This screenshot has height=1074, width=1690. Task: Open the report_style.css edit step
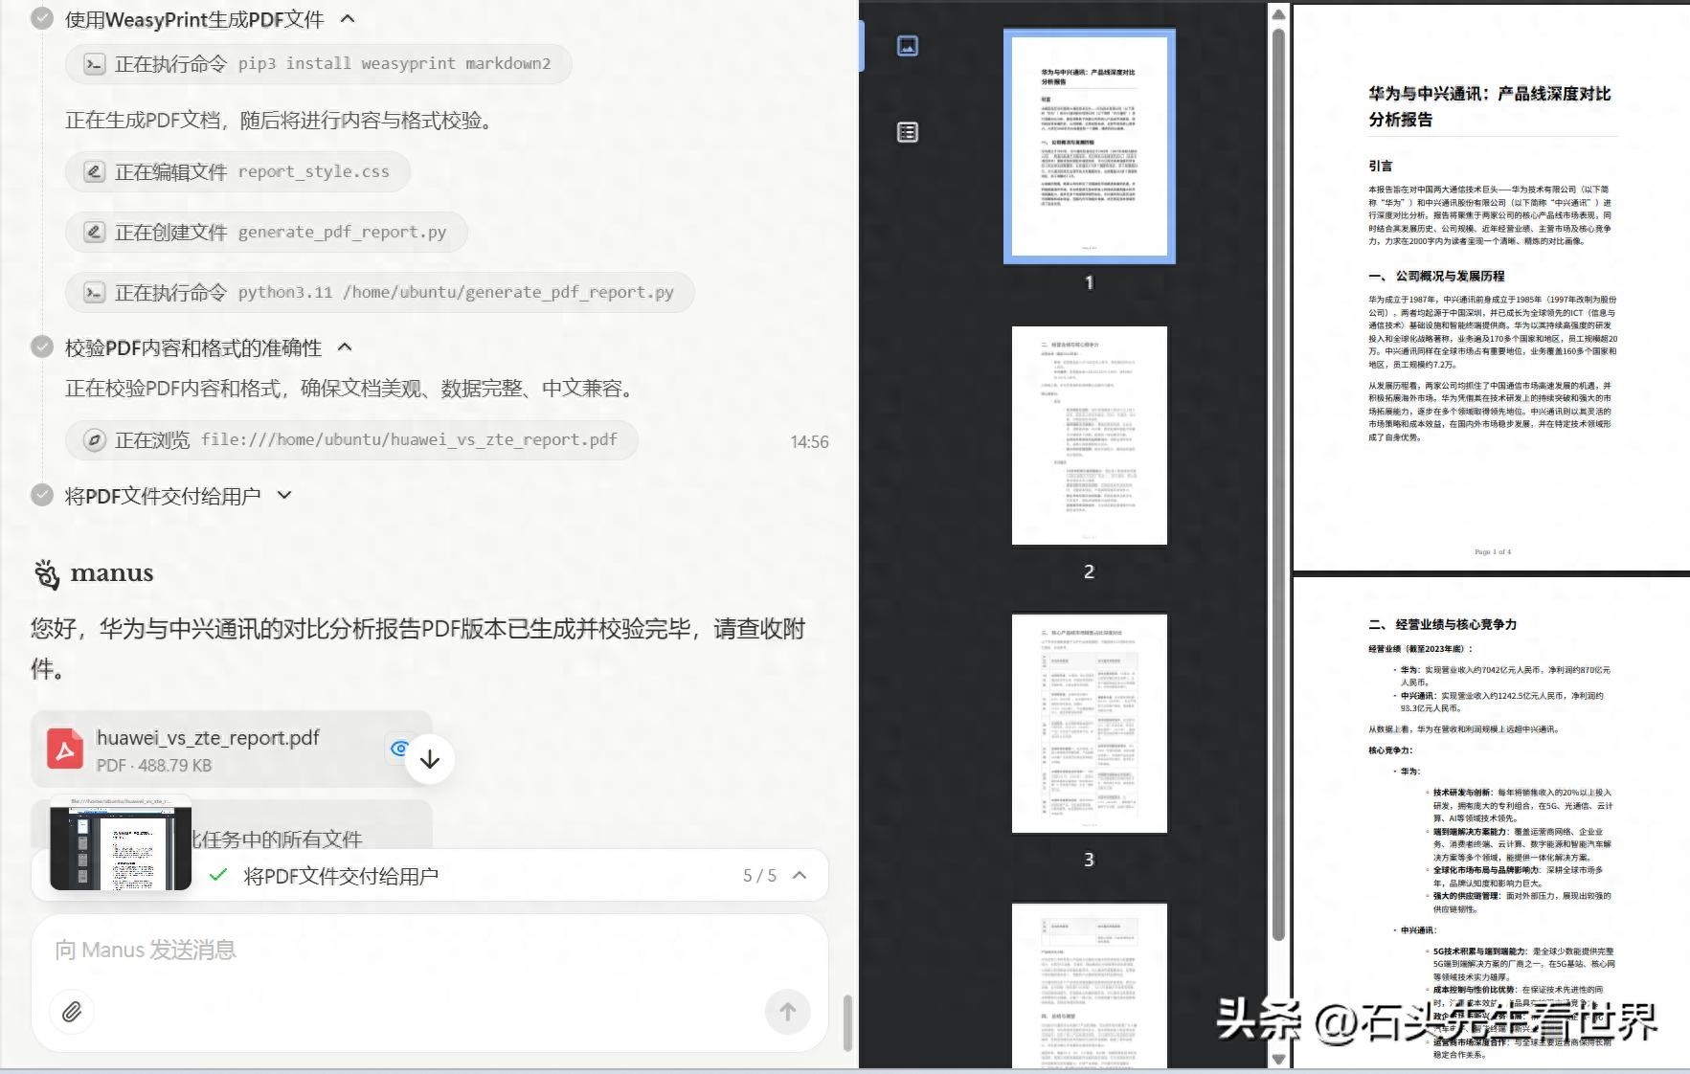click(237, 172)
